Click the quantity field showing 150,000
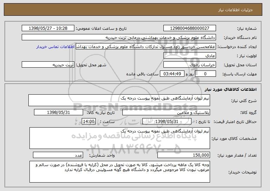This screenshot has height=191, width=270. pos(184,155)
